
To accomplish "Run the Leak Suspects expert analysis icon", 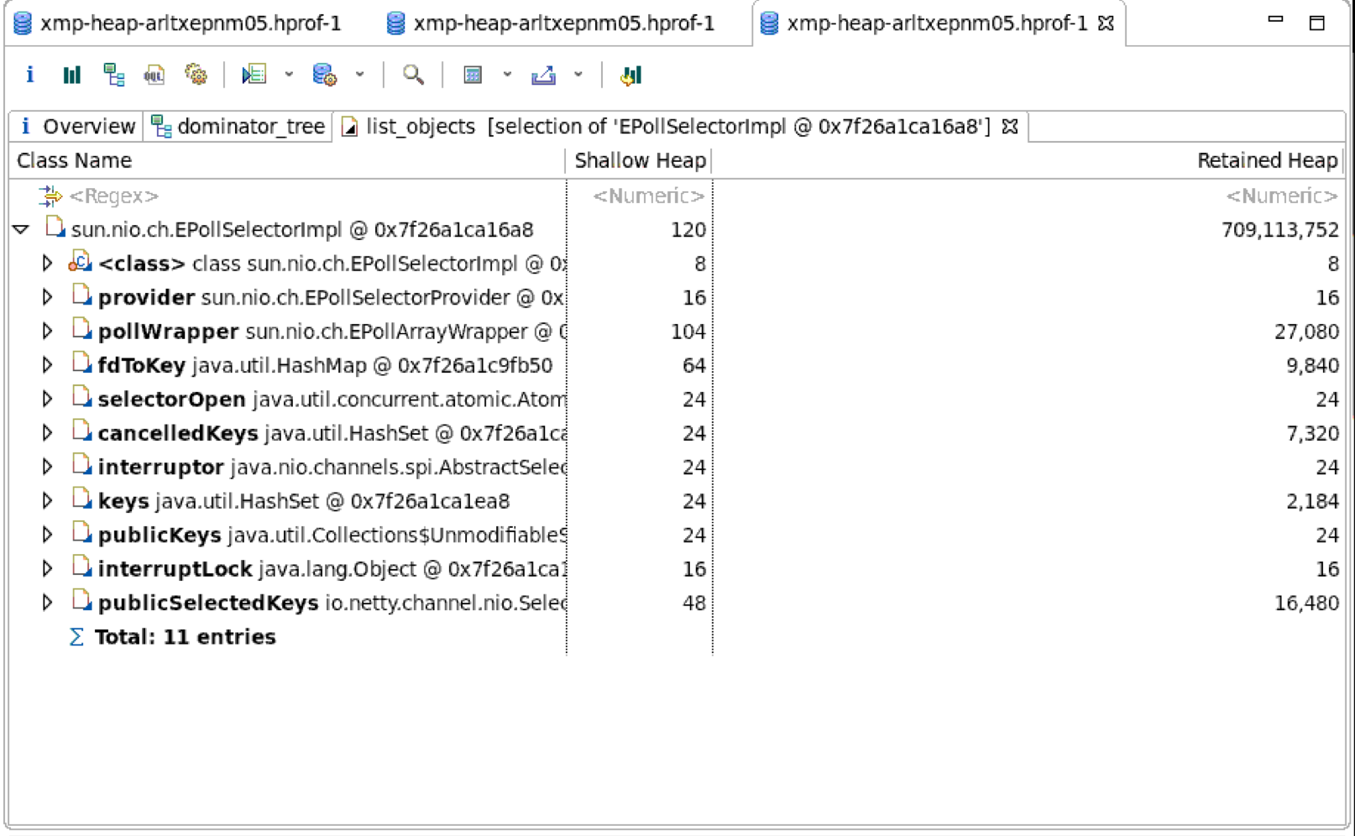I will [x=196, y=74].
